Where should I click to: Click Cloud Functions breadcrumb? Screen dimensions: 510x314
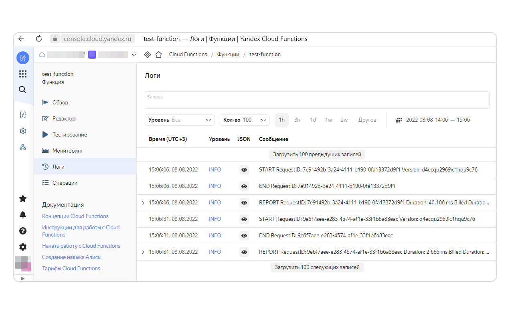pos(188,55)
